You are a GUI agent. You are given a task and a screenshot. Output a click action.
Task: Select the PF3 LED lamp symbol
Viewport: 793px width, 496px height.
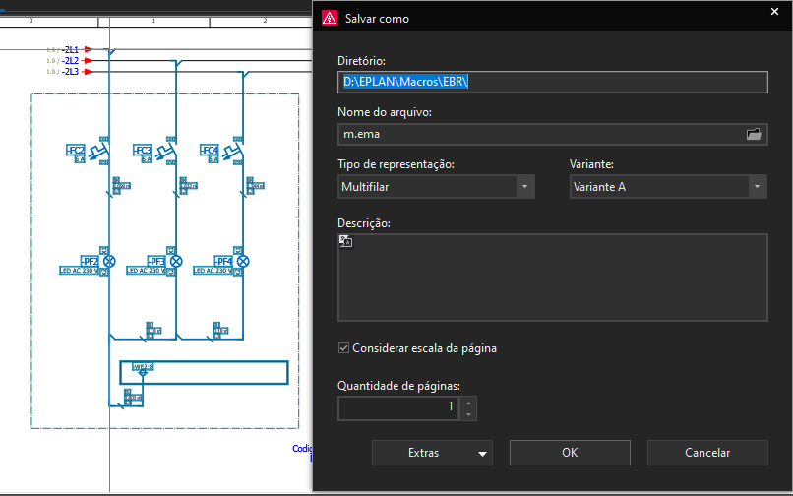tap(176, 261)
